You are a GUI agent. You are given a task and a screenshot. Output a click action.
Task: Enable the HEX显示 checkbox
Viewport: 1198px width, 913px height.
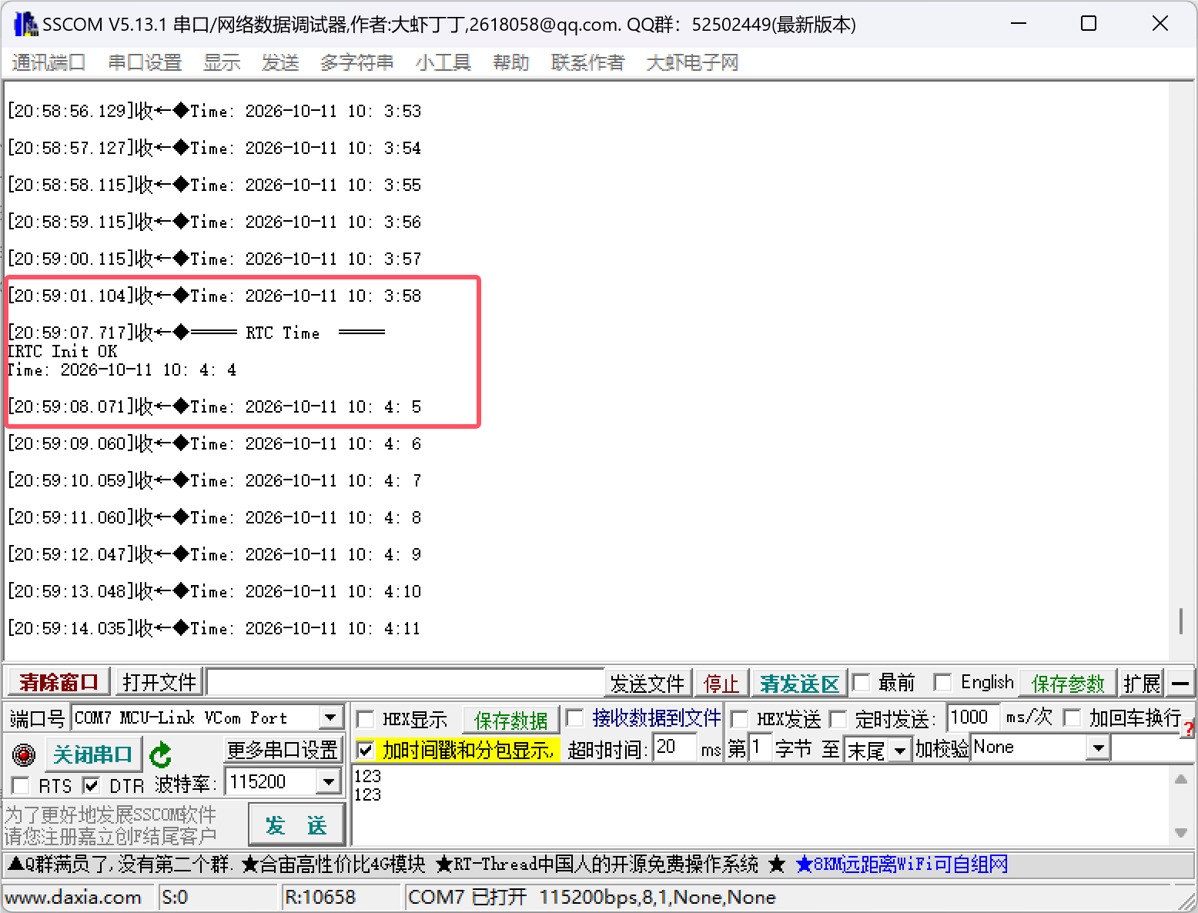(x=366, y=719)
